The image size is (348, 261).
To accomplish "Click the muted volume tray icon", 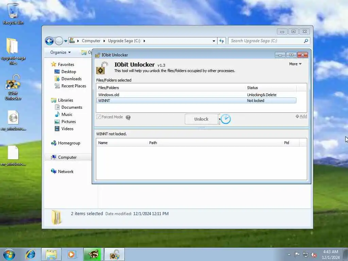I will pos(314,255).
